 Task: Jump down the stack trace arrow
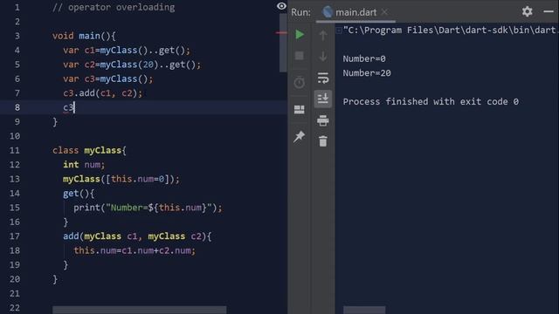(x=323, y=56)
